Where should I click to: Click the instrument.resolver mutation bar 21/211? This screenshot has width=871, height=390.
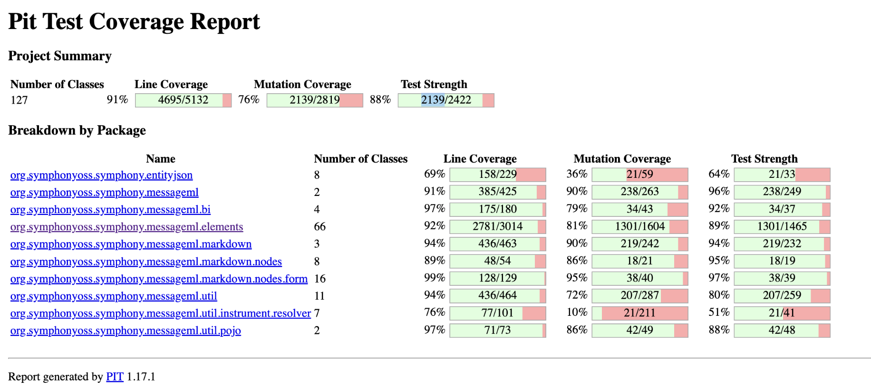[639, 313]
